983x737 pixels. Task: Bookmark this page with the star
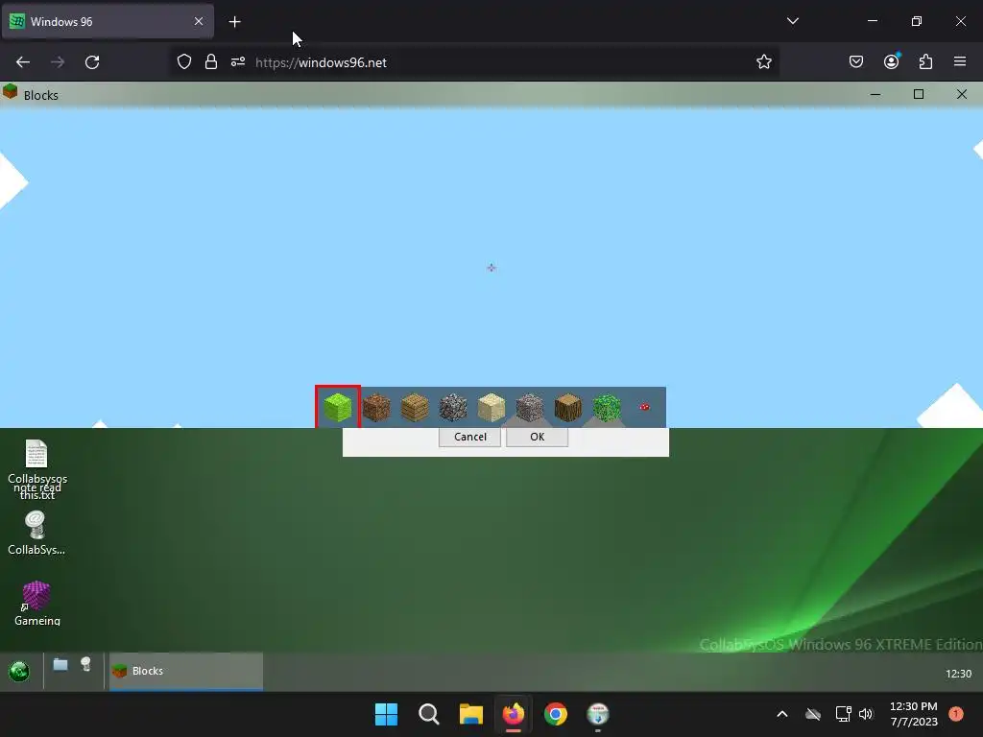coord(763,62)
